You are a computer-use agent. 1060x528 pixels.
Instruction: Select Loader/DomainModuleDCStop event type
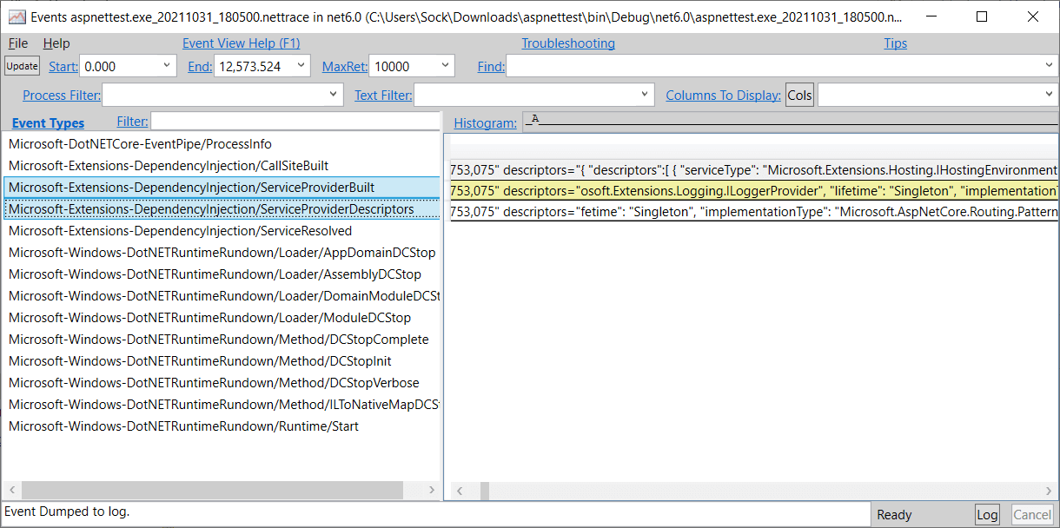[x=222, y=296]
